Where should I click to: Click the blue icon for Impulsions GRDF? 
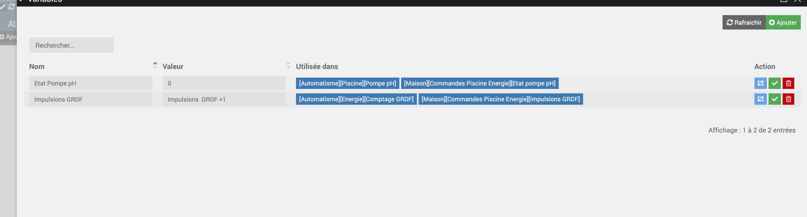click(760, 99)
